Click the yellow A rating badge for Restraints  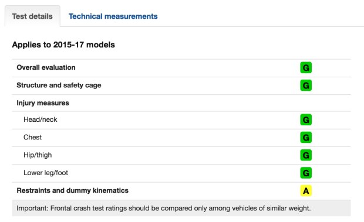click(306, 191)
